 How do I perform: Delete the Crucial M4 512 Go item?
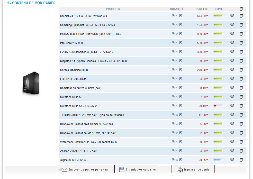click(241, 16)
